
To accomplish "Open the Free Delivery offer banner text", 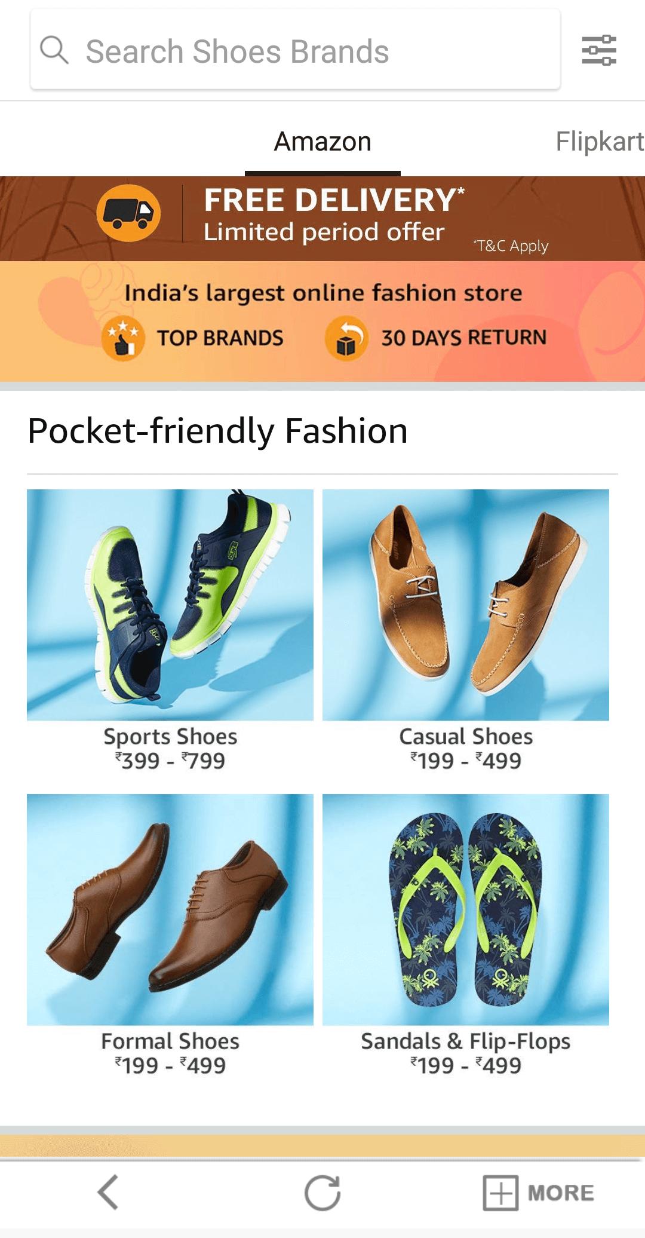I will pyautogui.click(x=333, y=214).
